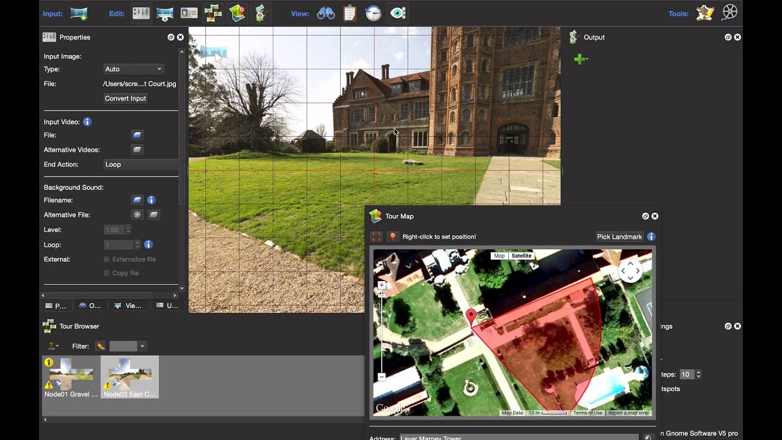This screenshot has height=440, width=782.
Task: Open the Input Image Type dropdown
Action: (133, 69)
